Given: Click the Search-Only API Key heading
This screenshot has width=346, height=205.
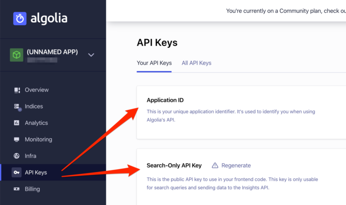Looking at the screenshot, I should coord(174,166).
